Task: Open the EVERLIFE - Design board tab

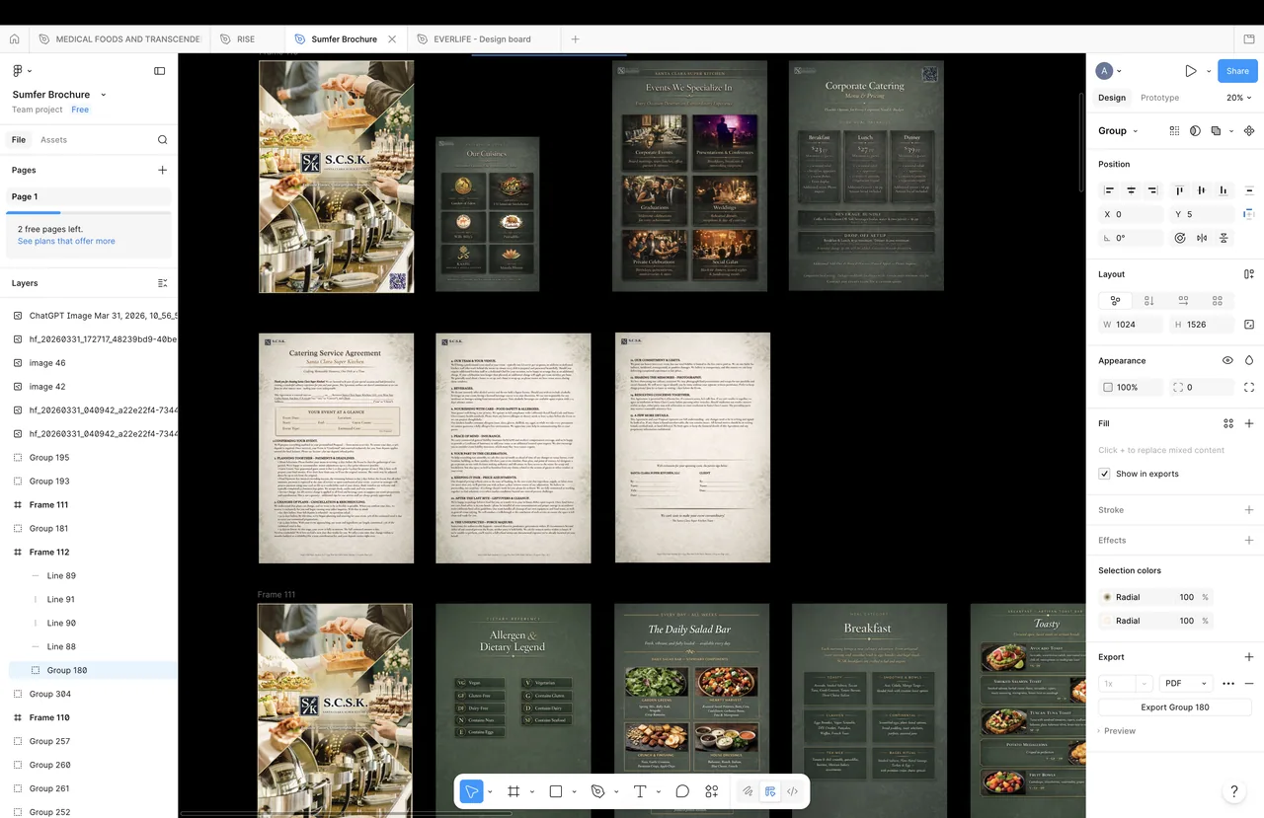Action: point(482,39)
